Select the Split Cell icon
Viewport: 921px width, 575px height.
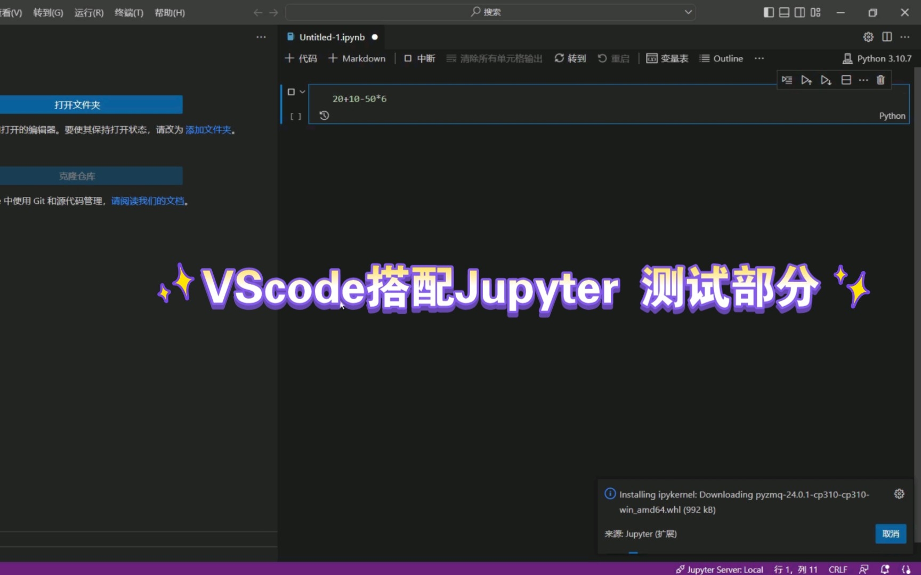click(846, 80)
